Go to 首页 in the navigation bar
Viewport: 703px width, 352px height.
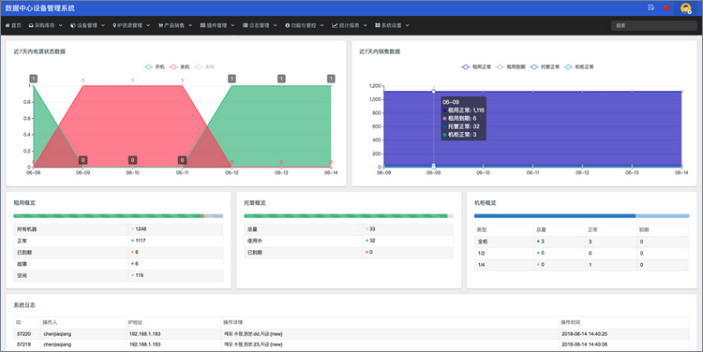click(13, 25)
